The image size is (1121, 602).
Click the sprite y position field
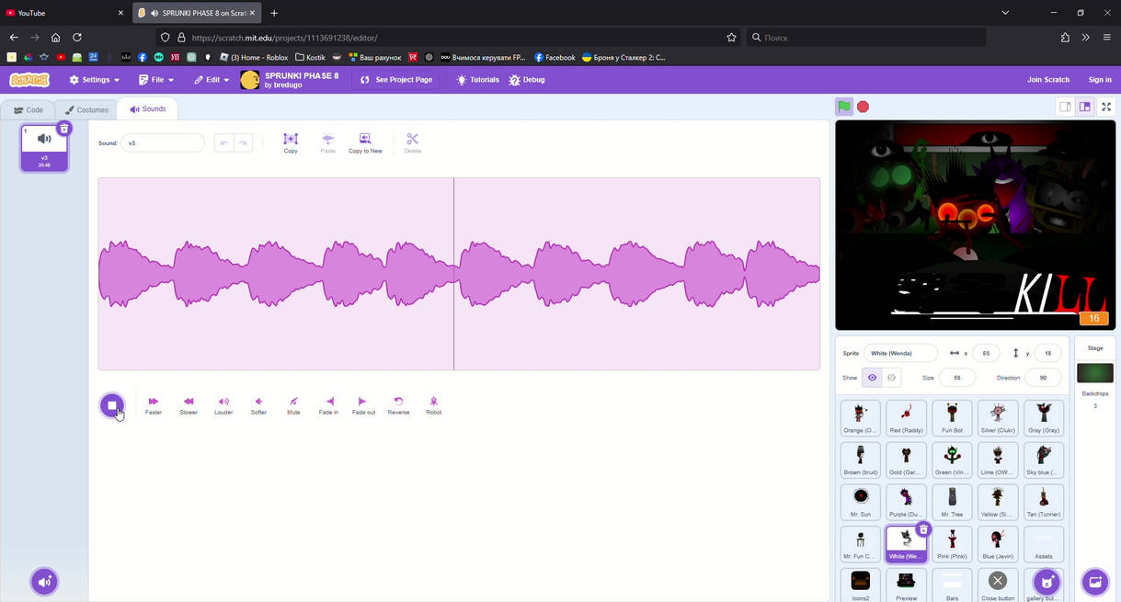[1047, 353]
